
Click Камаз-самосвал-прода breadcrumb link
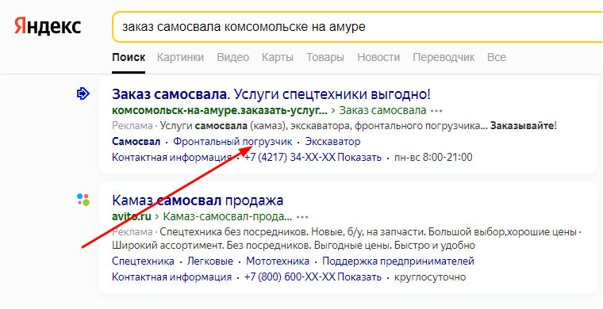pyautogui.click(x=228, y=216)
